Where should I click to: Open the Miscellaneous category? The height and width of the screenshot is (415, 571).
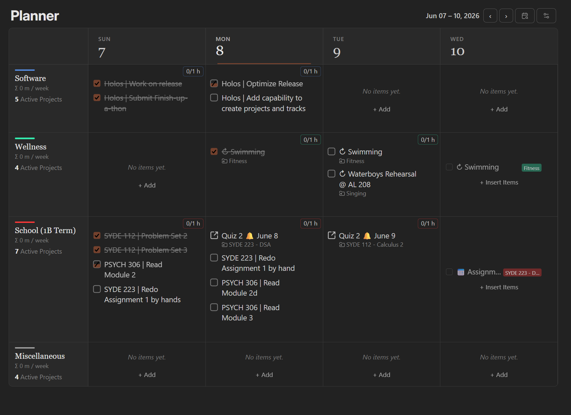[40, 356]
